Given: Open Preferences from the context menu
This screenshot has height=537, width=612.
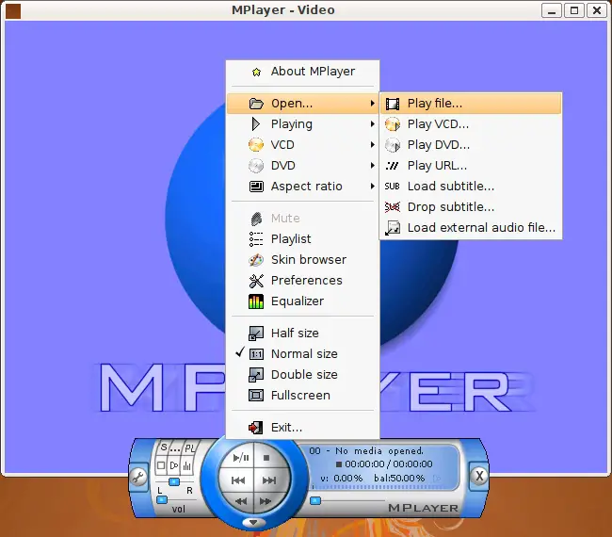Looking at the screenshot, I should click(302, 281).
